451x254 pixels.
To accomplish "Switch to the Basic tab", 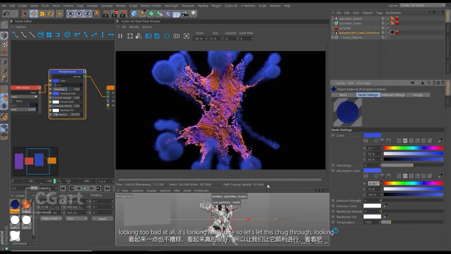I will (343, 95).
